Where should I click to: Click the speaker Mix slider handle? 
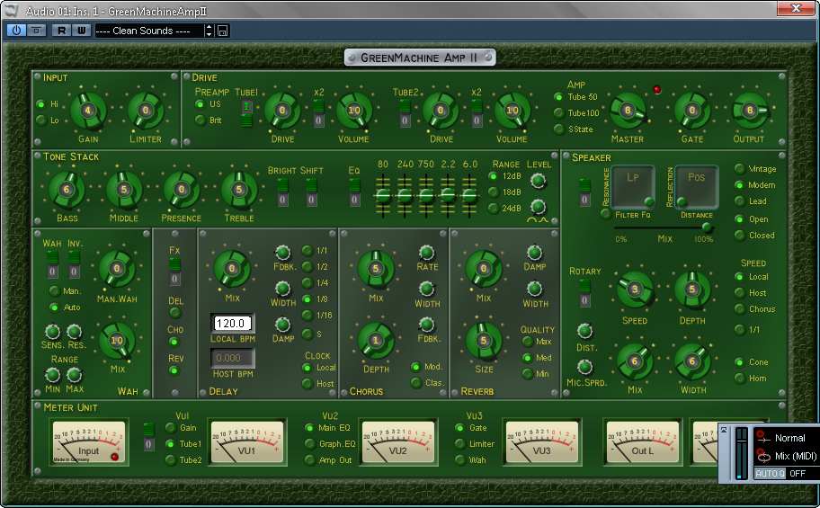[x=707, y=227]
